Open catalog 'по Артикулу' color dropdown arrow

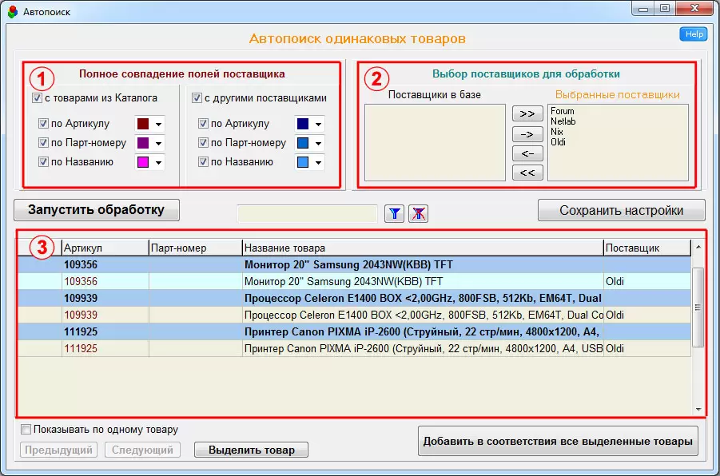tap(158, 125)
